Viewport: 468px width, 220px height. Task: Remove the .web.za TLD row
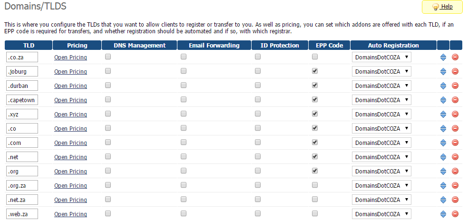[x=455, y=214]
